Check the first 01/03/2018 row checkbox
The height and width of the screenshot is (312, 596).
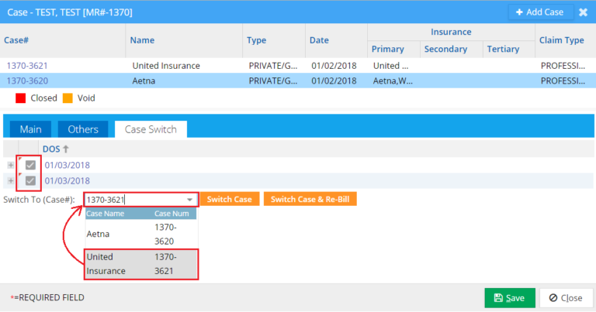30,165
